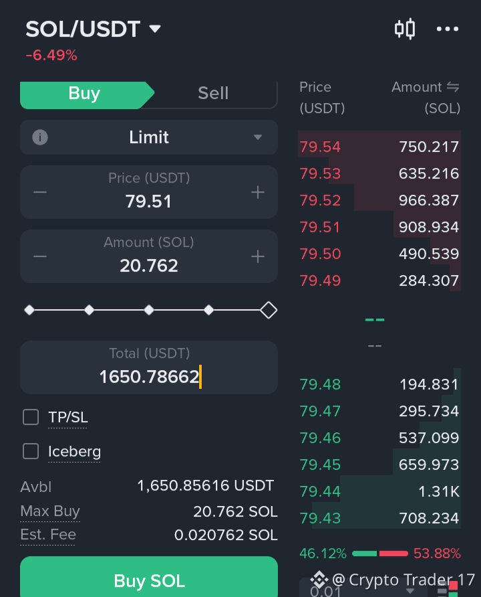This screenshot has width=481, height=597.
Task: Decrease price with the minus icon
Action: coord(40,192)
